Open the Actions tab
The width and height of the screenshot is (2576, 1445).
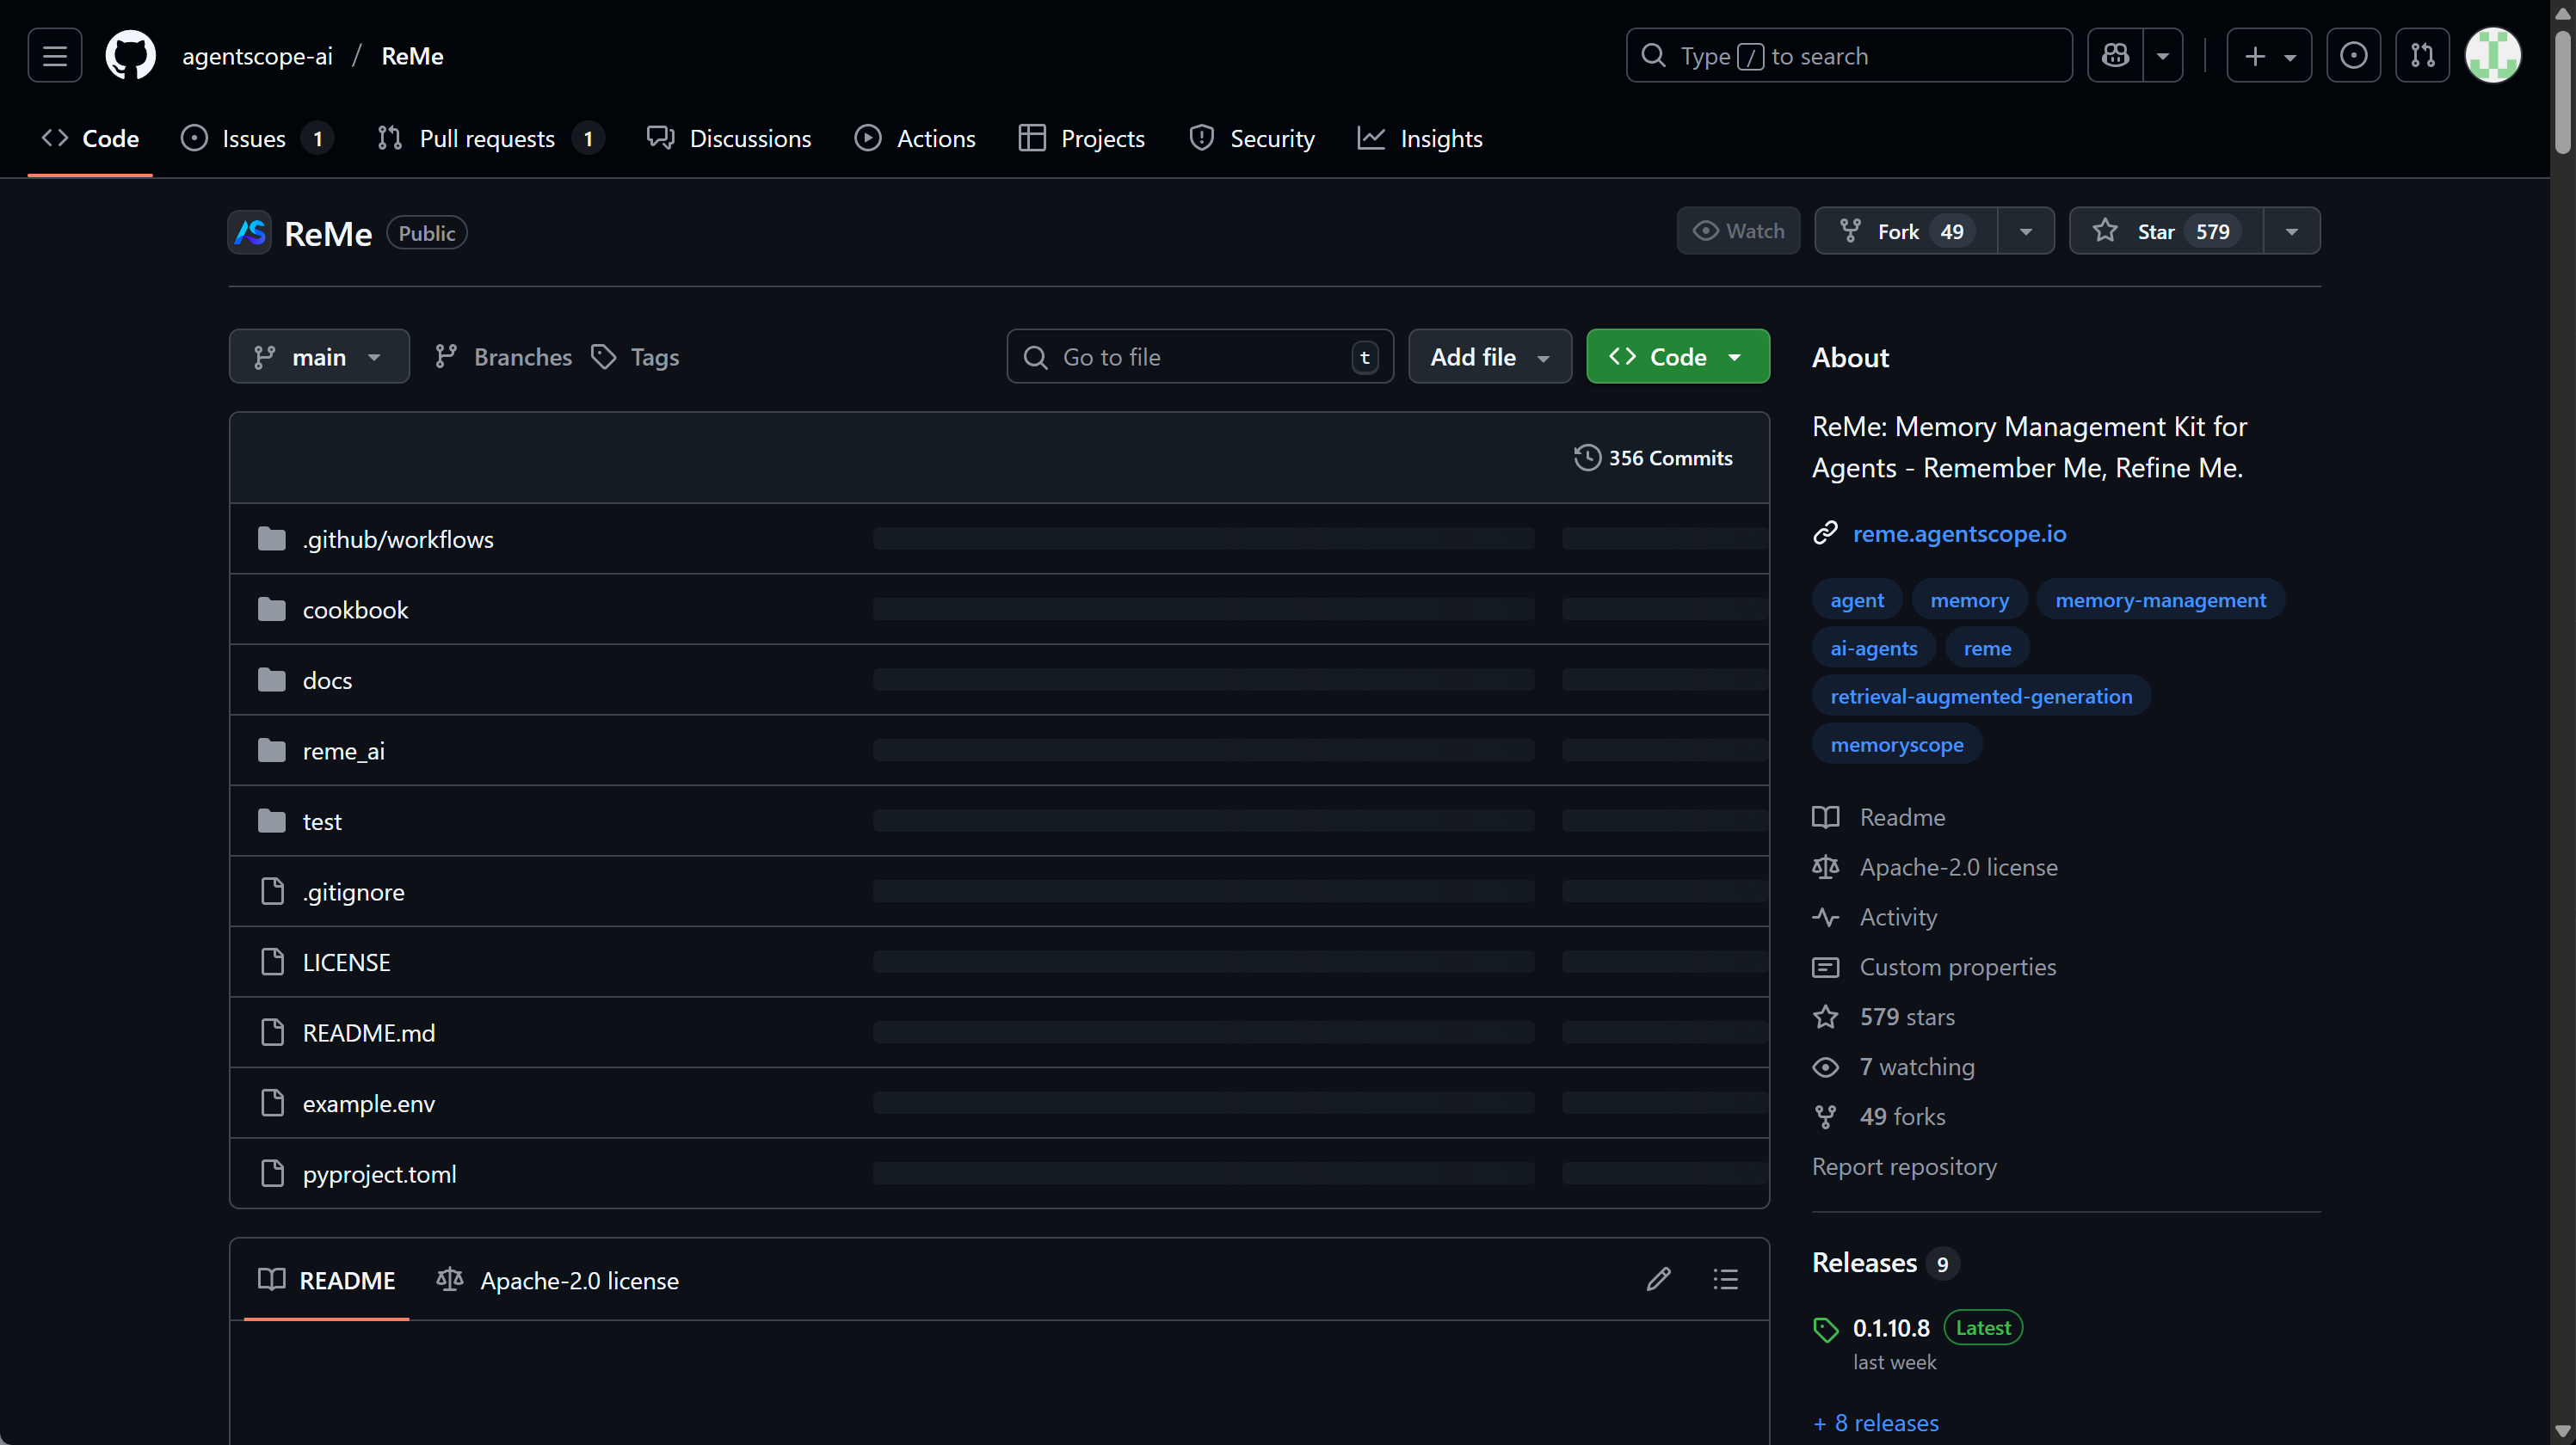click(x=915, y=139)
